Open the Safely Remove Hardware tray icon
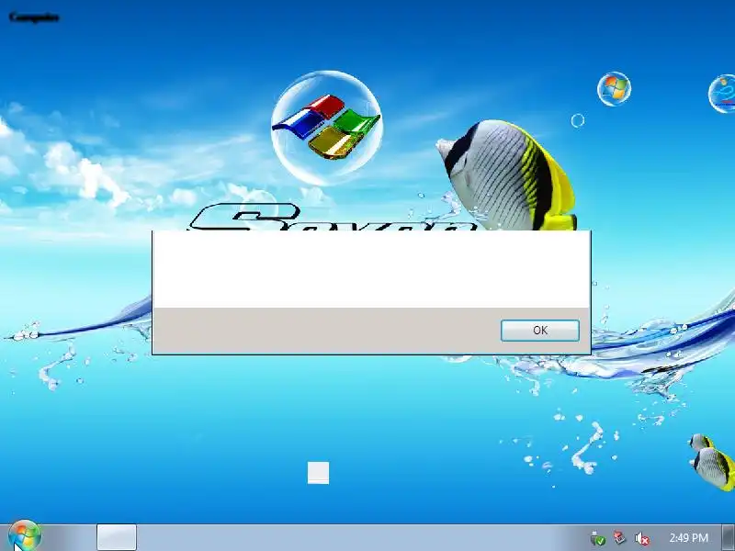The image size is (735, 551). [x=598, y=538]
